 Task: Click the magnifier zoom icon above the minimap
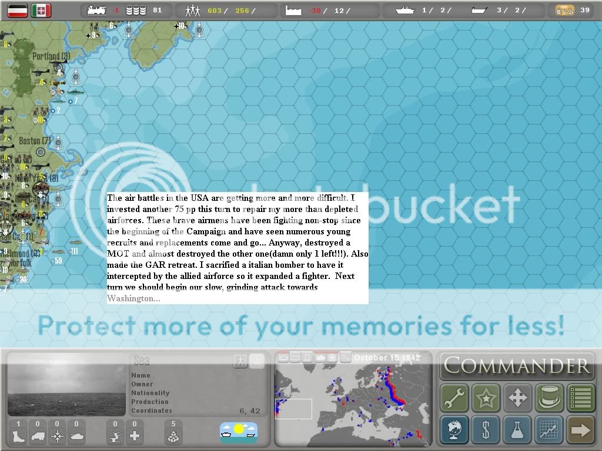tap(346, 358)
